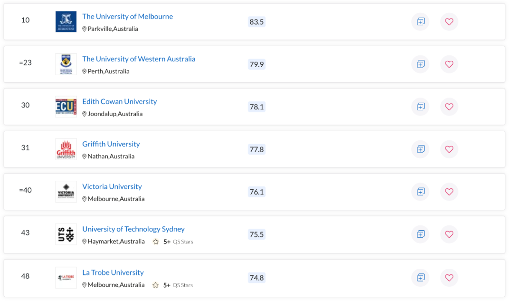Select the Edith Cowan University name

119,101
